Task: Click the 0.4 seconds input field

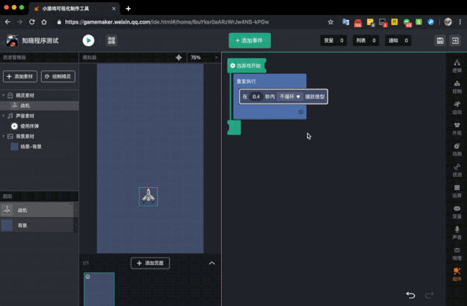Action: tap(256, 96)
